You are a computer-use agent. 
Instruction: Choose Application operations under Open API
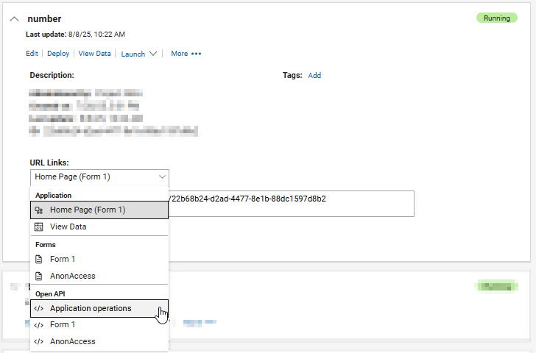tap(91, 308)
